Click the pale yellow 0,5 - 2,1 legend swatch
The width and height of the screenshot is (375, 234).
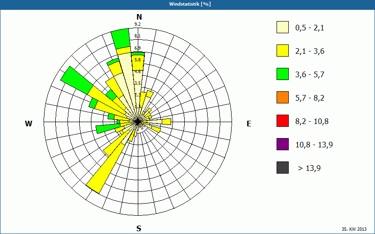pyautogui.click(x=283, y=27)
